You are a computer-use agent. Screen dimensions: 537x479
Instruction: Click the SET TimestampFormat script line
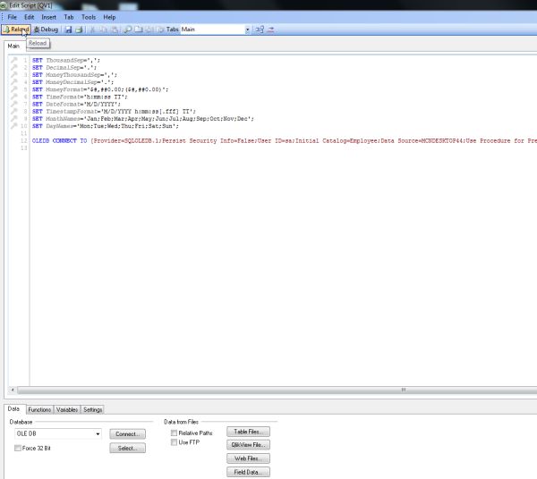[114, 112]
